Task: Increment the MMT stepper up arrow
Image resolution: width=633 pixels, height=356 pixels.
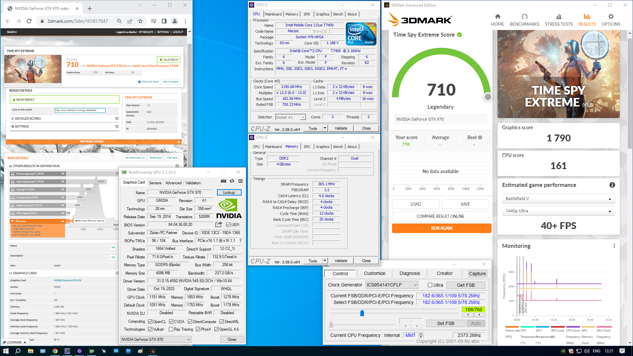Action: pyautogui.click(x=421, y=334)
